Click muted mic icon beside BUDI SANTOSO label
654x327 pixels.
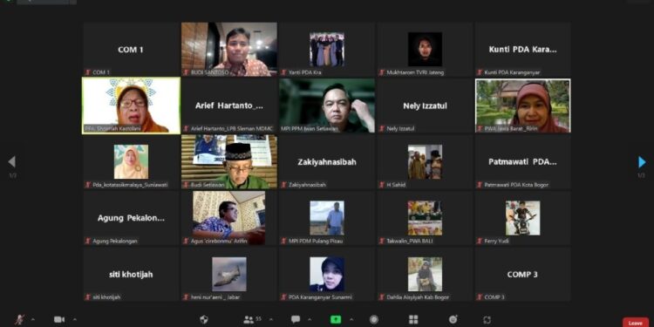pos(186,72)
